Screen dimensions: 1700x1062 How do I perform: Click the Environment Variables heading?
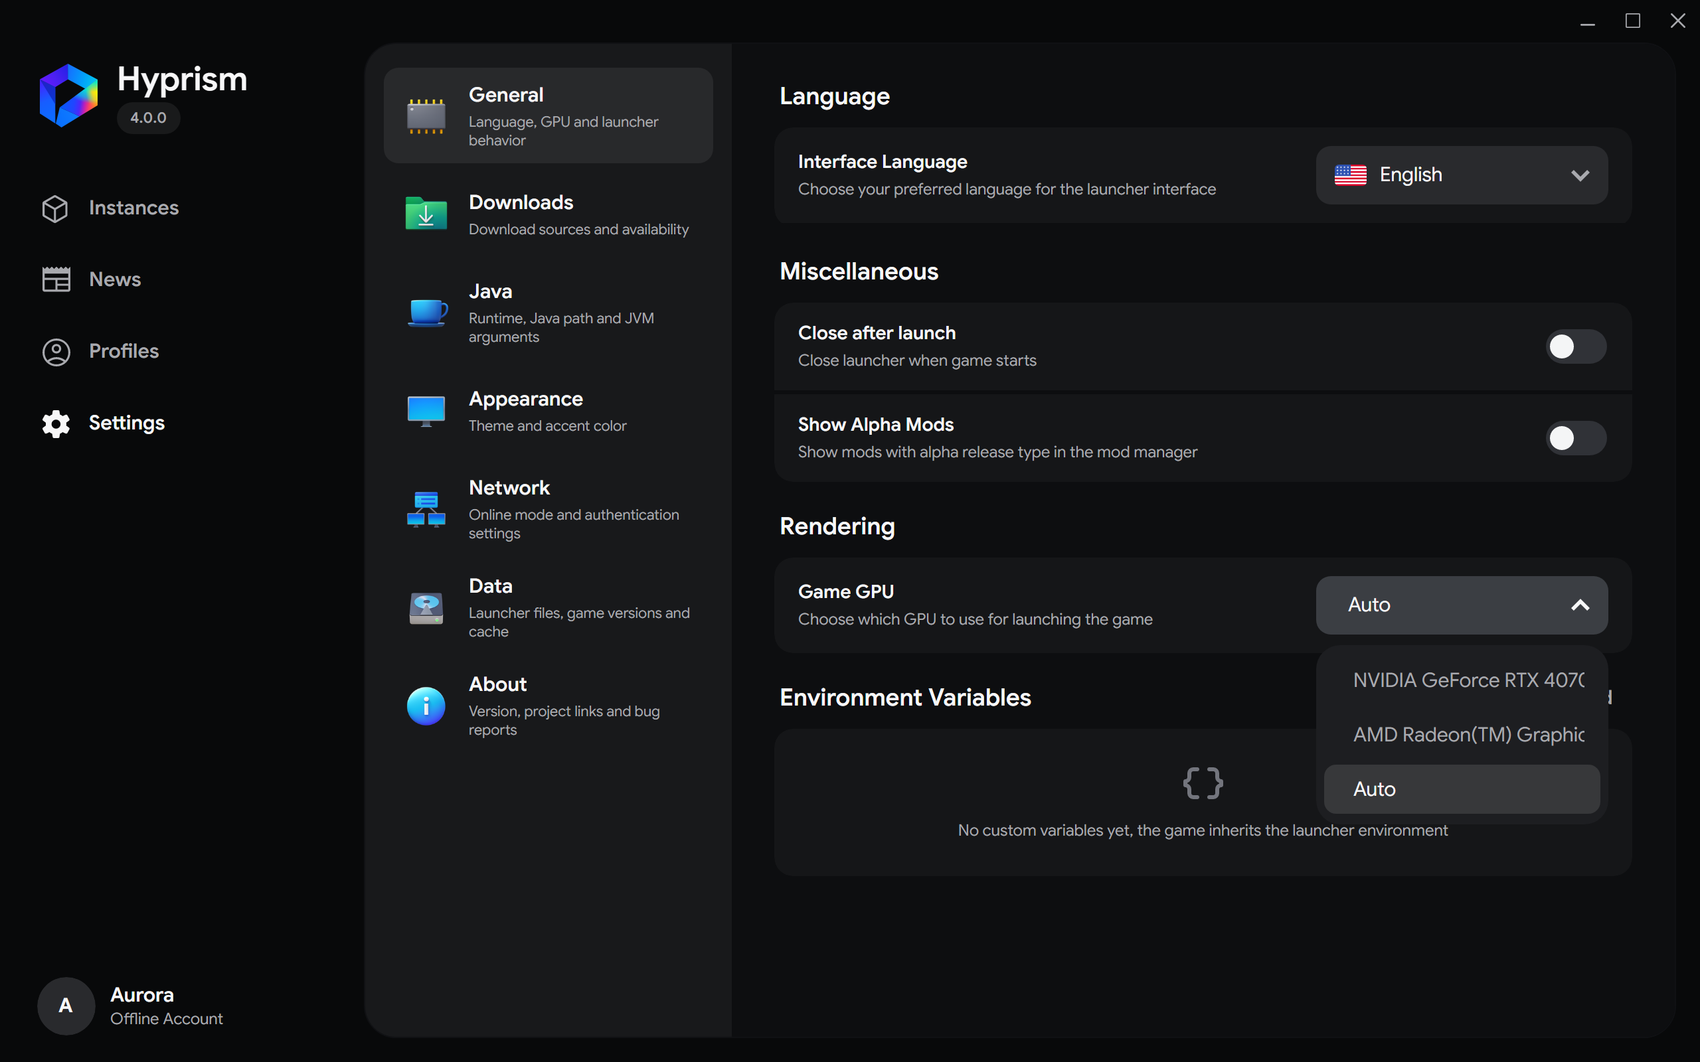tap(905, 698)
